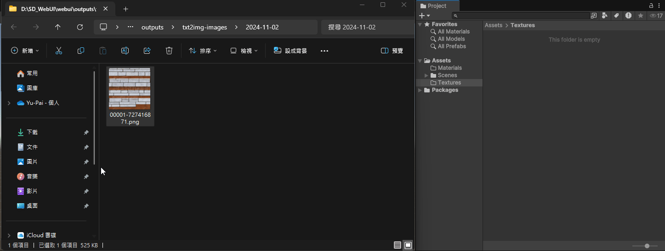Click the Assets breadcrumb link

493,25
